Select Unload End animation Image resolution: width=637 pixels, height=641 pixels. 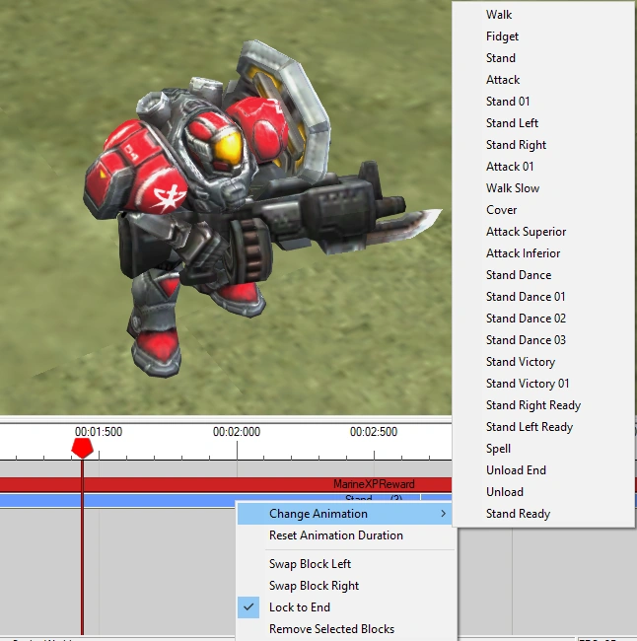point(543,469)
